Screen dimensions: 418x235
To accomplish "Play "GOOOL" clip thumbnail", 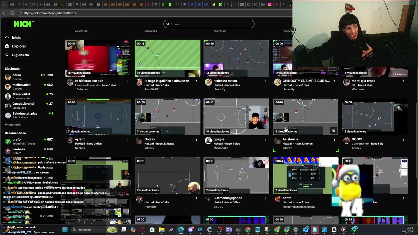I will (375, 117).
